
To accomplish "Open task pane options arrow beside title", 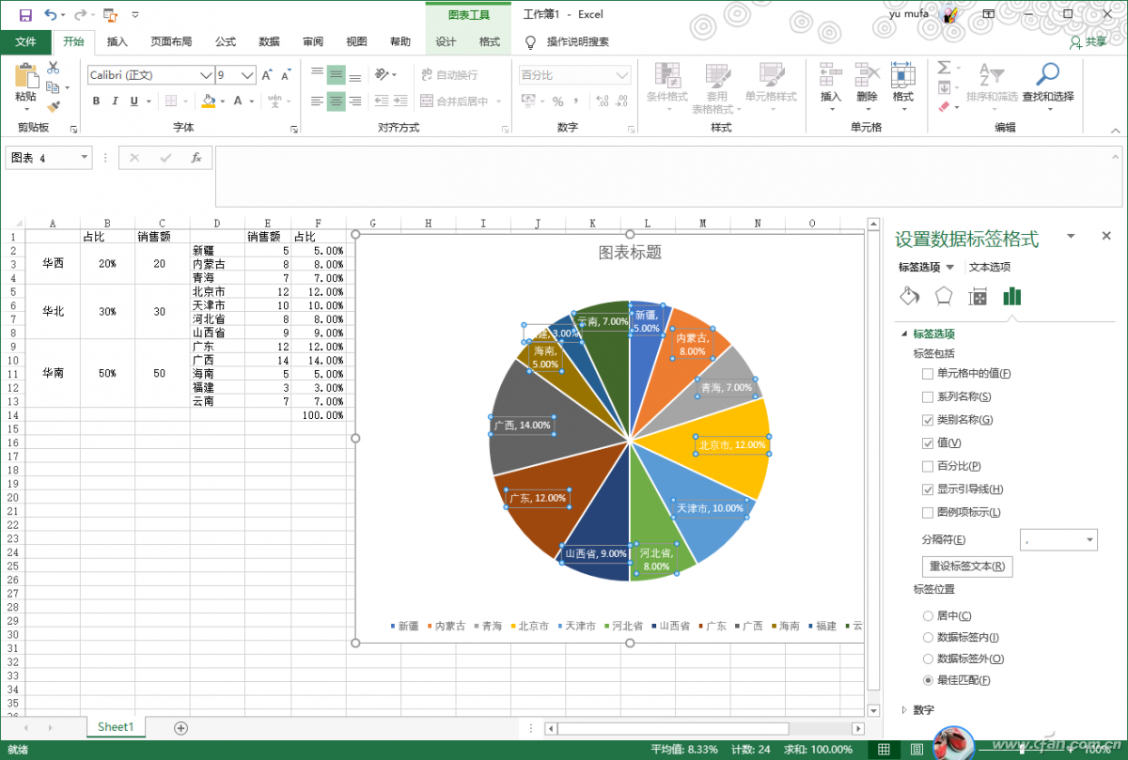I will coord(1071,237).
